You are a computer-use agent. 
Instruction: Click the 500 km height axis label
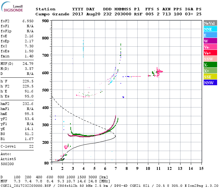pyautogui.click(x=45, y=90)
